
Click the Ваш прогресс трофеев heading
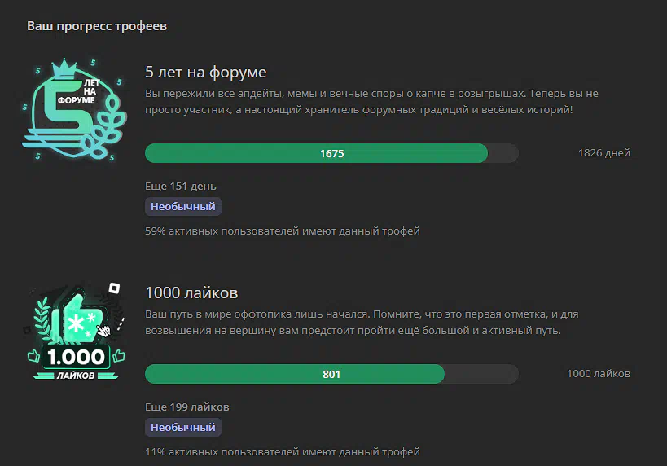tap(97, 26)
